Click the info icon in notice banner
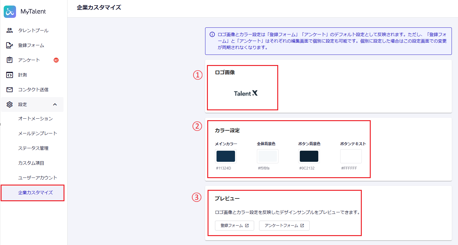 tap(212, 35)
